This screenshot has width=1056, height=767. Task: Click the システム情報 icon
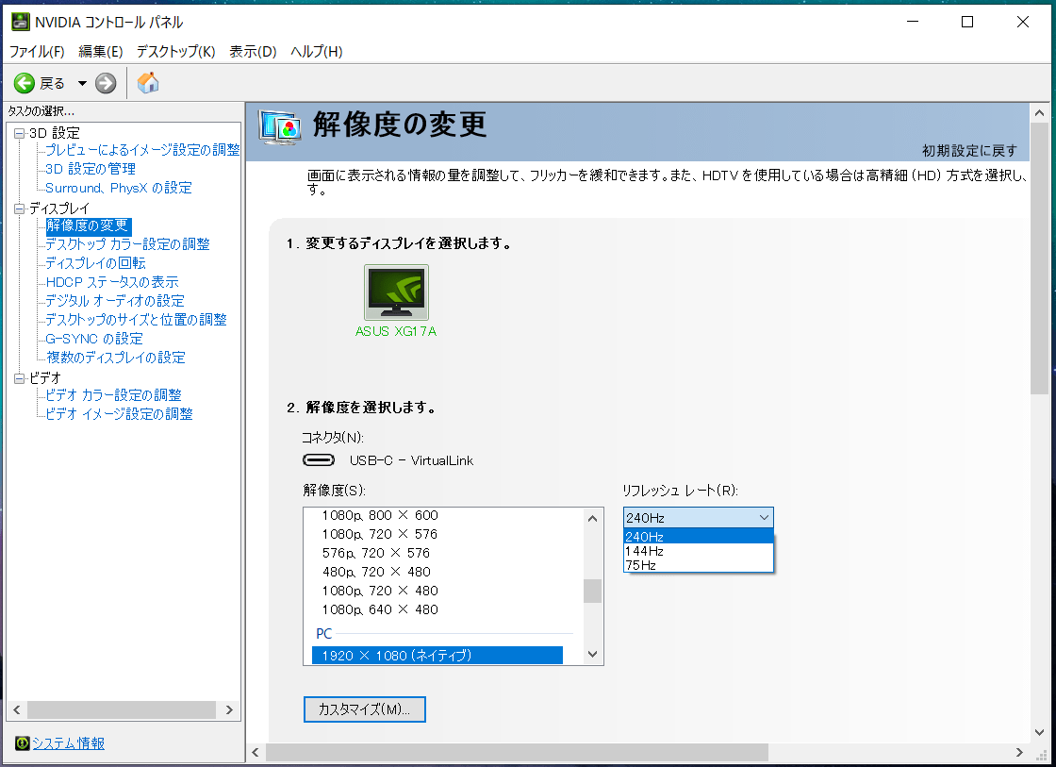tap(23, 742)
